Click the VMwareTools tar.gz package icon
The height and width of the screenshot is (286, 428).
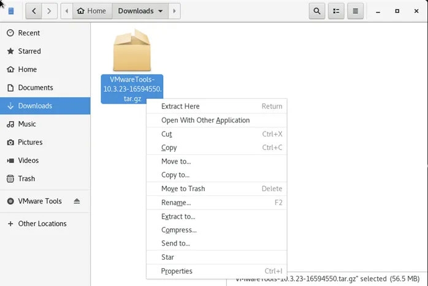pyautogui.click(x=132, y=50)
